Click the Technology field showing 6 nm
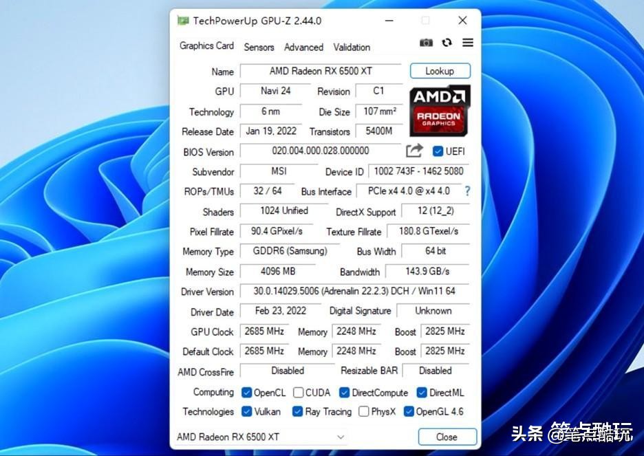The height and width of the screenshot is (456, 644). (x=271, y=111)
